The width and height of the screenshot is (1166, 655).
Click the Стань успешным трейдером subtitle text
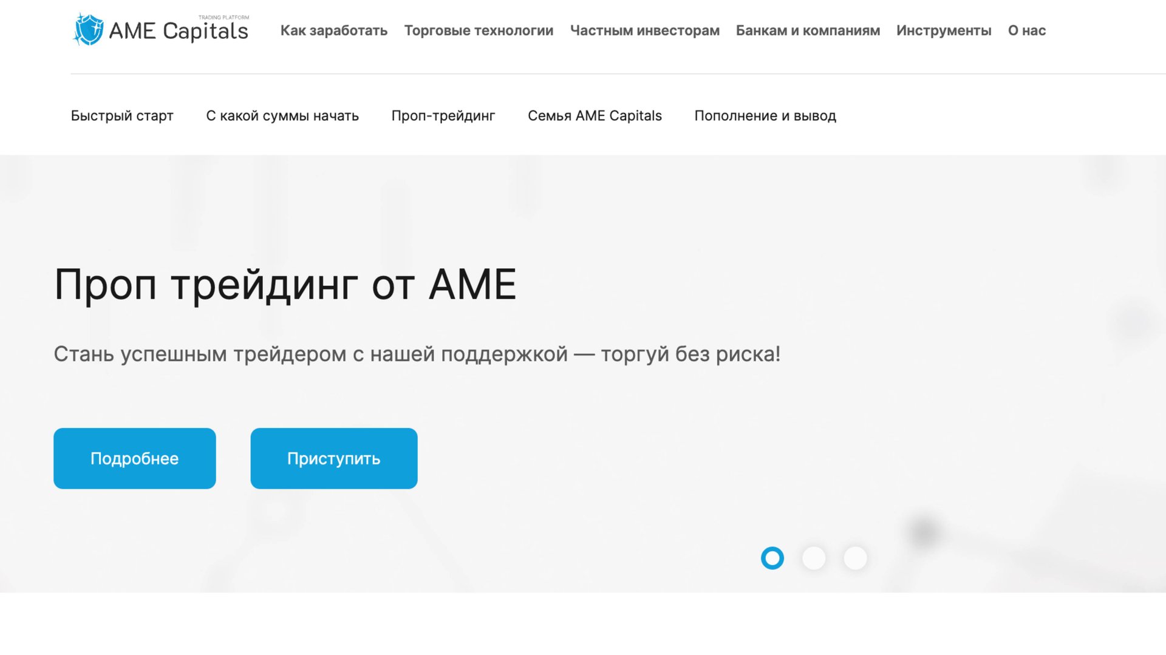417,354
